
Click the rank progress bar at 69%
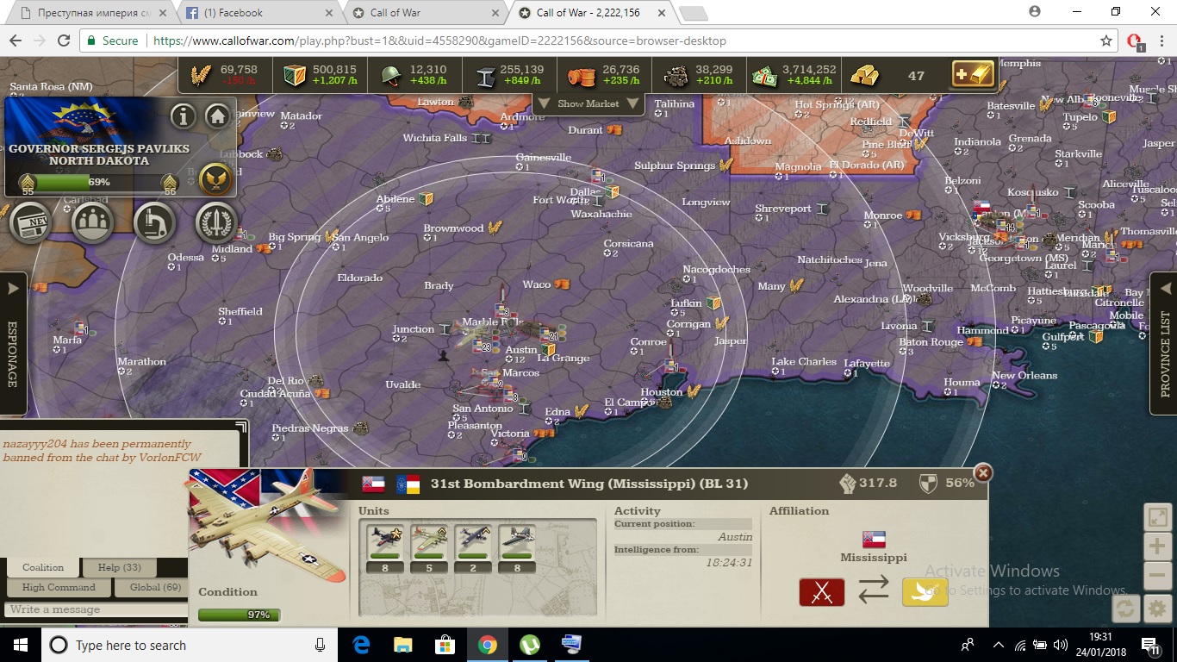click(99, 182)
